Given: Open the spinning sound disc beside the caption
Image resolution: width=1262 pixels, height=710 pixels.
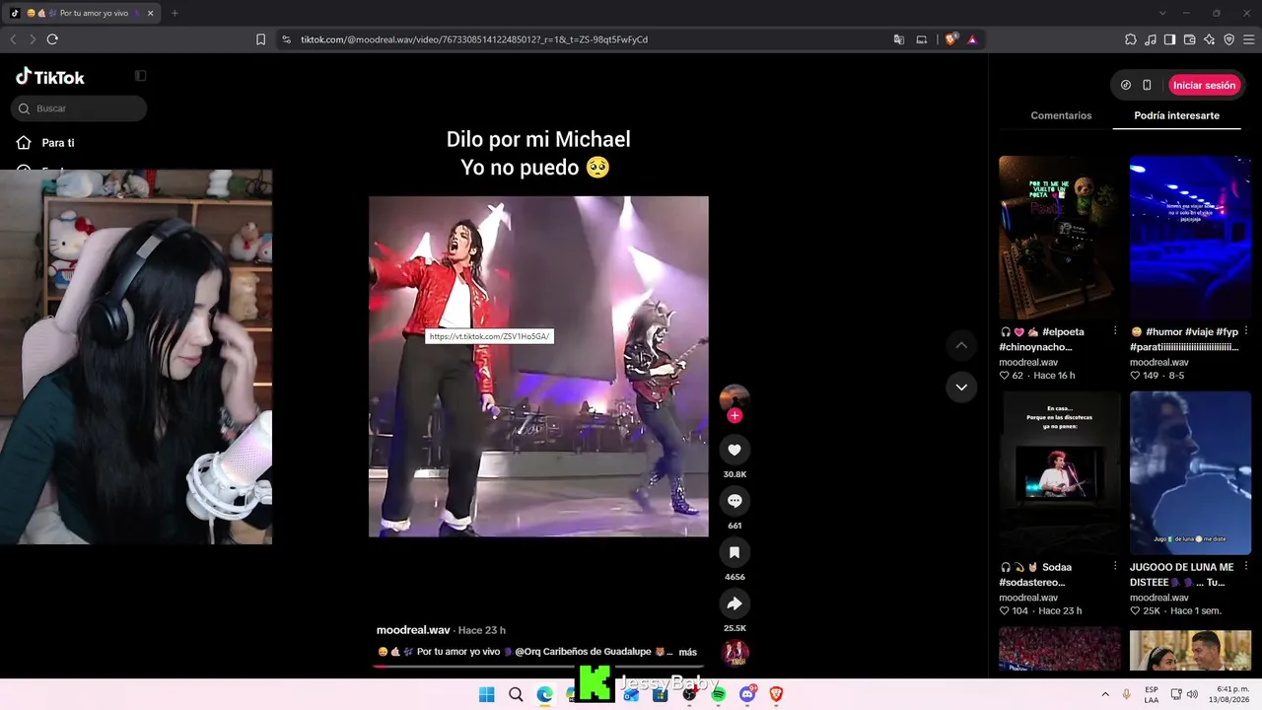Looking at the screenshot, I should [x=735, y=654].
